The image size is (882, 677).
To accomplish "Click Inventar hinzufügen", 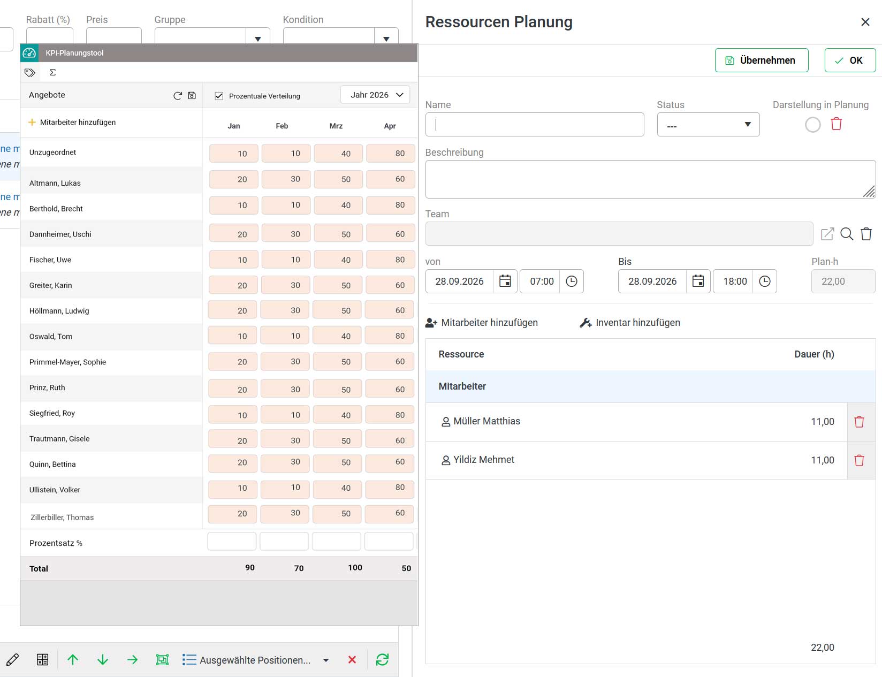I will 630,323.
